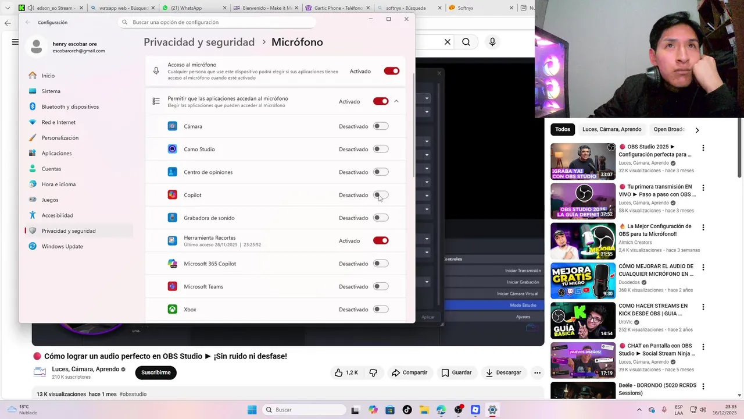
Task: Like the video with thumbs up
Action: click(x=346, y=372)
